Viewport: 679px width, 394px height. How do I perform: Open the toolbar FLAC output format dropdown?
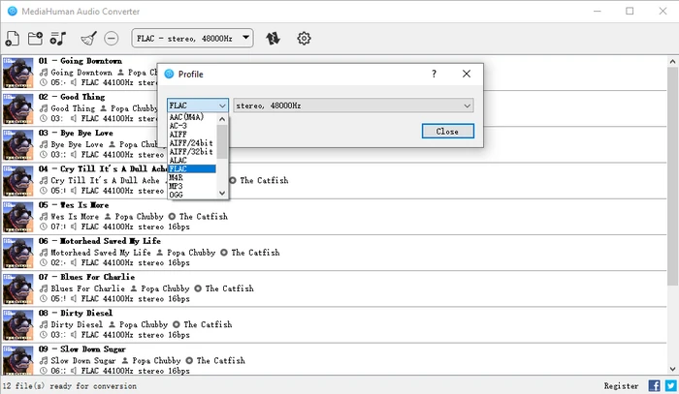pos(192,39)
